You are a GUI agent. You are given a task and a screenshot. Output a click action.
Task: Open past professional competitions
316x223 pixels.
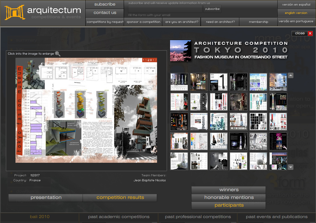[x=198, y=217]
